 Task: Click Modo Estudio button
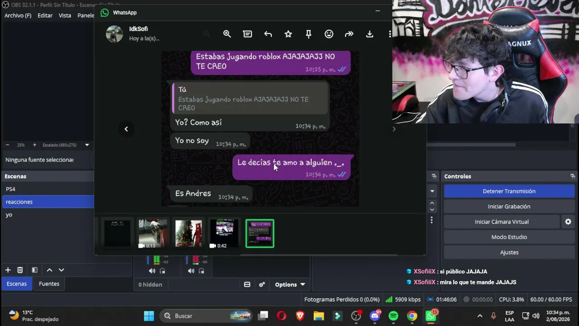(509, 237)
